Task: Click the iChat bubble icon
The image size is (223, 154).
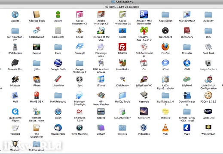Action: pyautogui.click(x=165, y=63)
